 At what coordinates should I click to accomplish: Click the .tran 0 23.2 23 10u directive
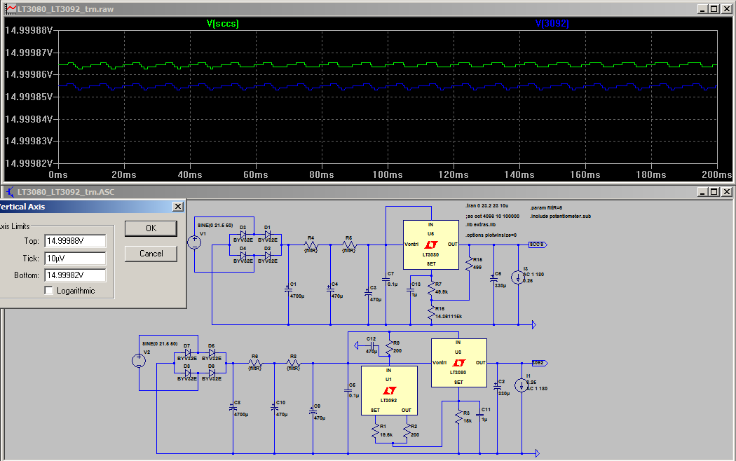click(487, 206)
